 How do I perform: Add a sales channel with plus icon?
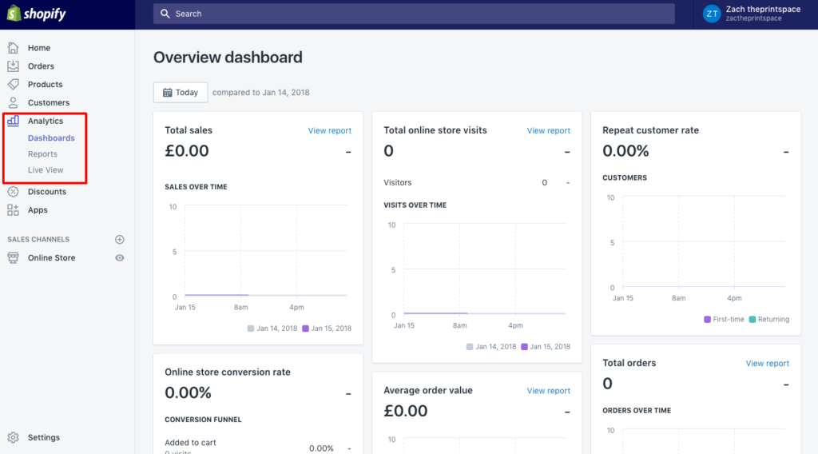[x=120, y=240]
